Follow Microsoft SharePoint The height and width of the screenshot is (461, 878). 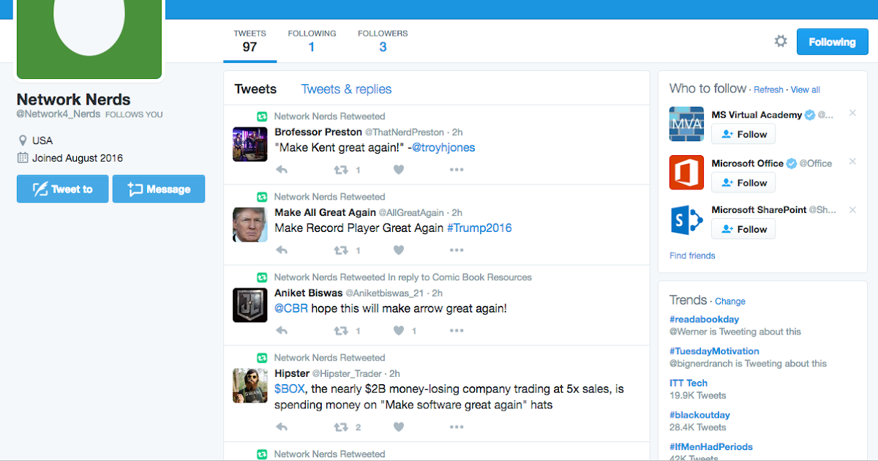coord(743,228)
